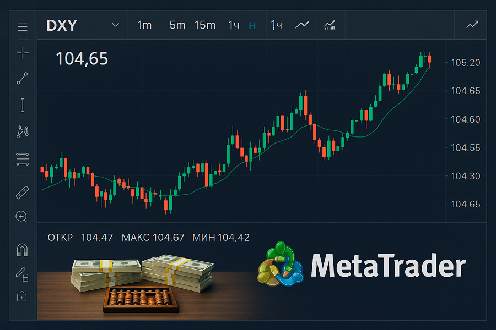Open the line chart type selector
This screenshot has width=496, height=330.
pos(302,25)
